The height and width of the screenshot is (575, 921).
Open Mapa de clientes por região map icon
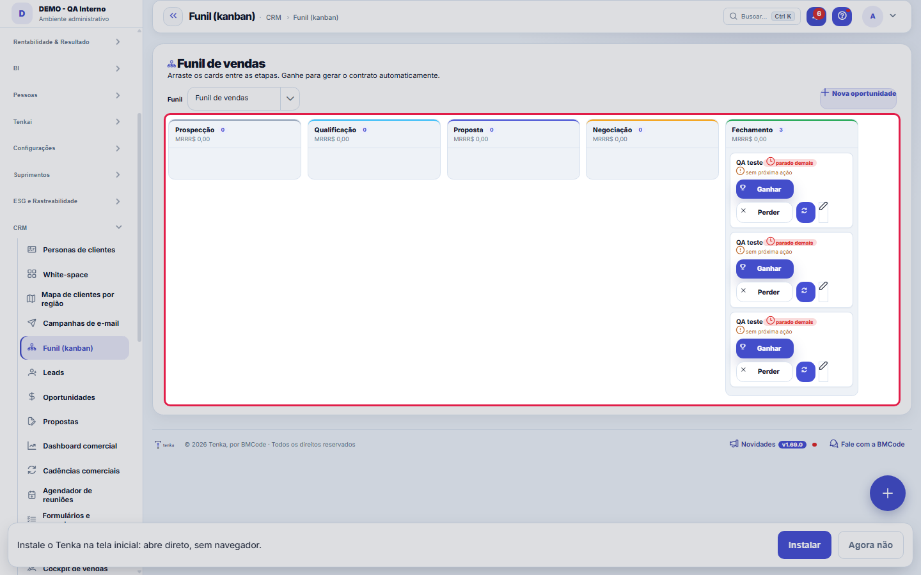31,299
